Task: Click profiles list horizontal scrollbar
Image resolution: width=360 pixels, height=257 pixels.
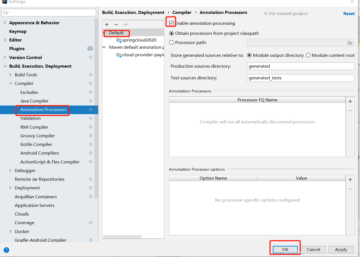Action: [x=122, y=237]
